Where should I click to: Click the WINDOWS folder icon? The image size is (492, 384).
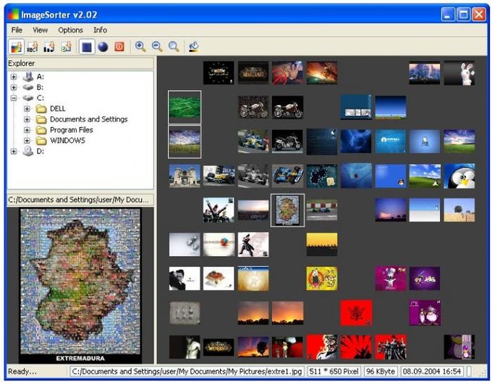[x=41, y=141]
